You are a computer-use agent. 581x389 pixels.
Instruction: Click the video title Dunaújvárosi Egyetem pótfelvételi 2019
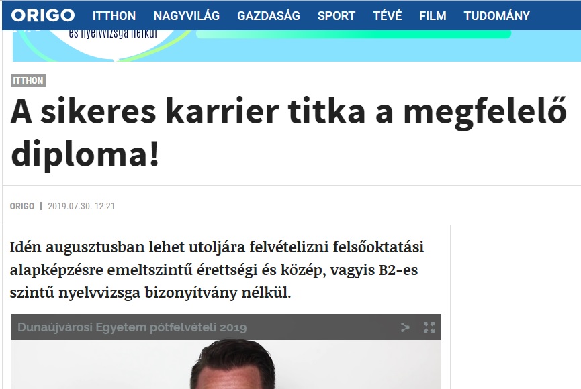[132, 327]
